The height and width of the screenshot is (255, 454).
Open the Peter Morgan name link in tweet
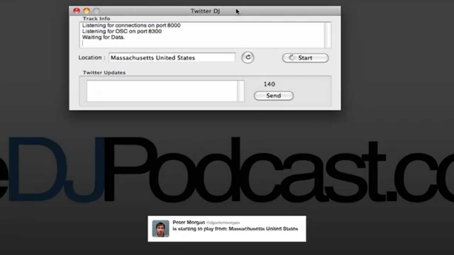pyautogui.click(x=189, y=222)
